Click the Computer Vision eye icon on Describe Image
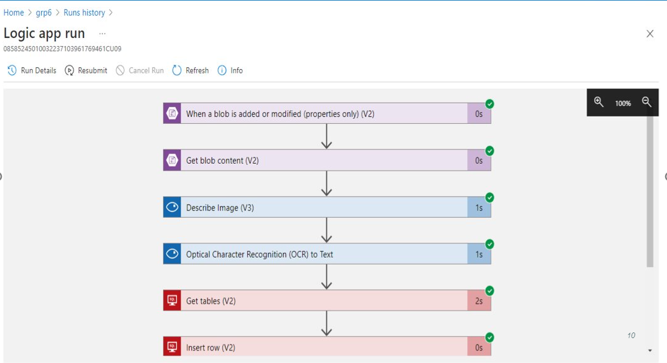 pos(172,207)
